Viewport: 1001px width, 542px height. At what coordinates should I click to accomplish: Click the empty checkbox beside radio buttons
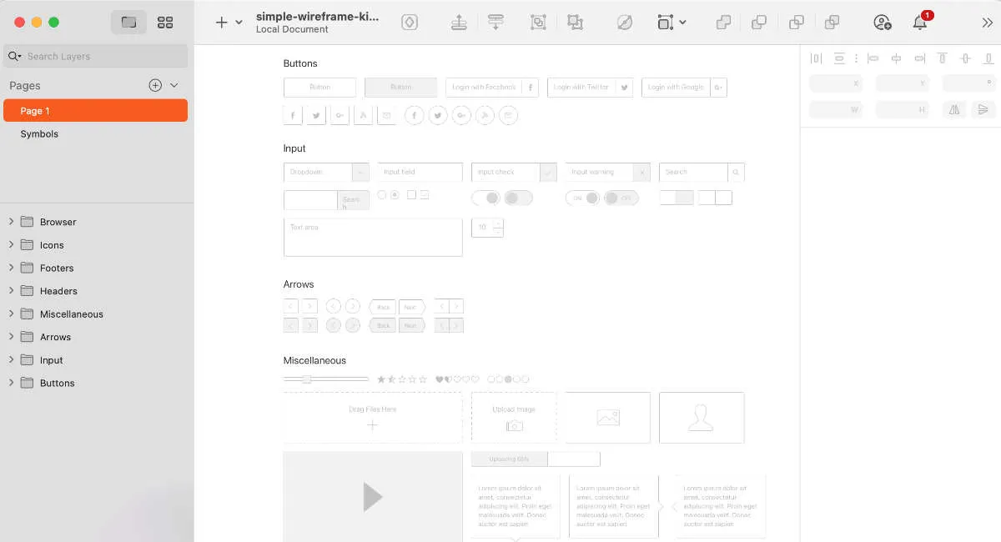pyautogui.click(x=411, y=194)
